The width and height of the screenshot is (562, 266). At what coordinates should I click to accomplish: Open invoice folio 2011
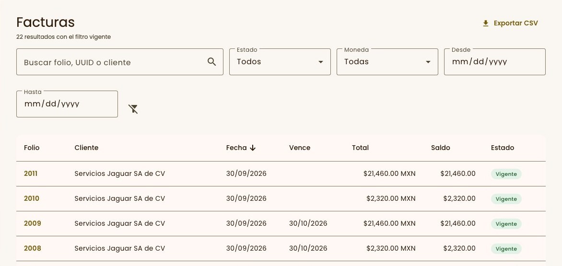point(31,173)
